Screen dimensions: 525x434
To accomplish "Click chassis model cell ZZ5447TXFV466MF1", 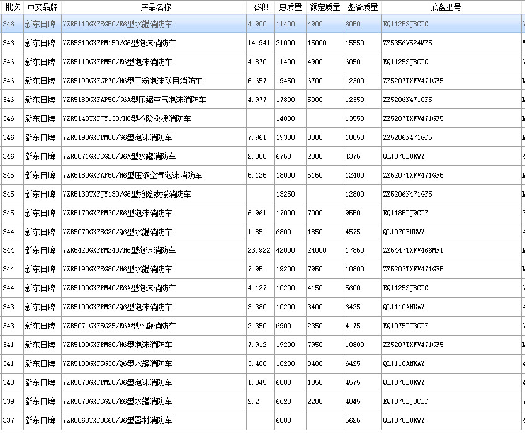I will [x=413, y=250].
